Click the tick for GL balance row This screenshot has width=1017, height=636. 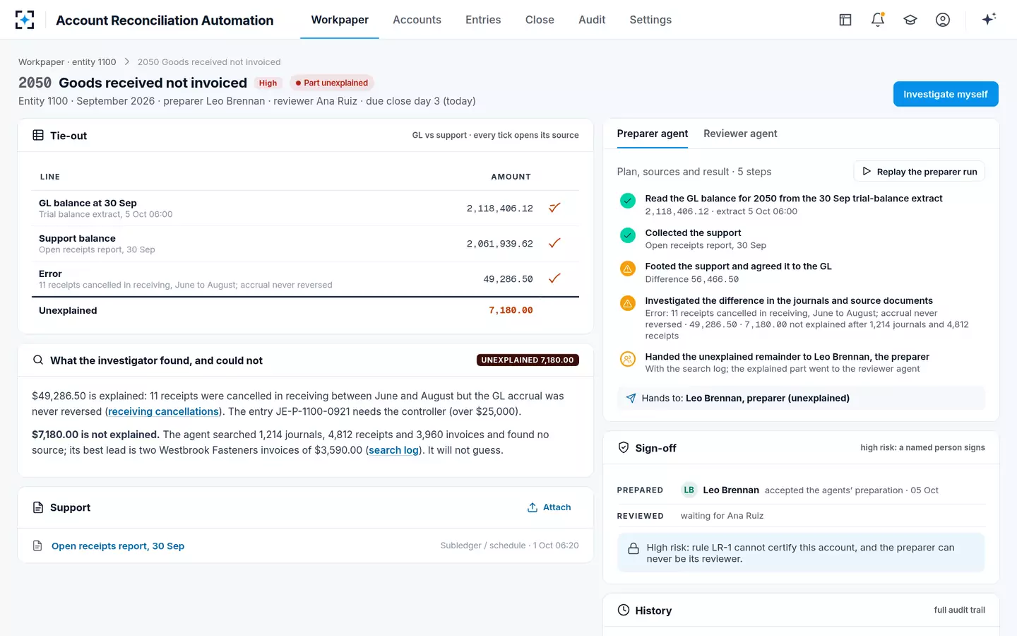(554, 208)
